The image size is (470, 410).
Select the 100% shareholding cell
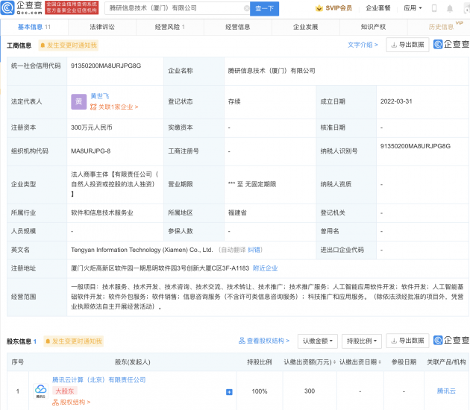tap(260, 391)
